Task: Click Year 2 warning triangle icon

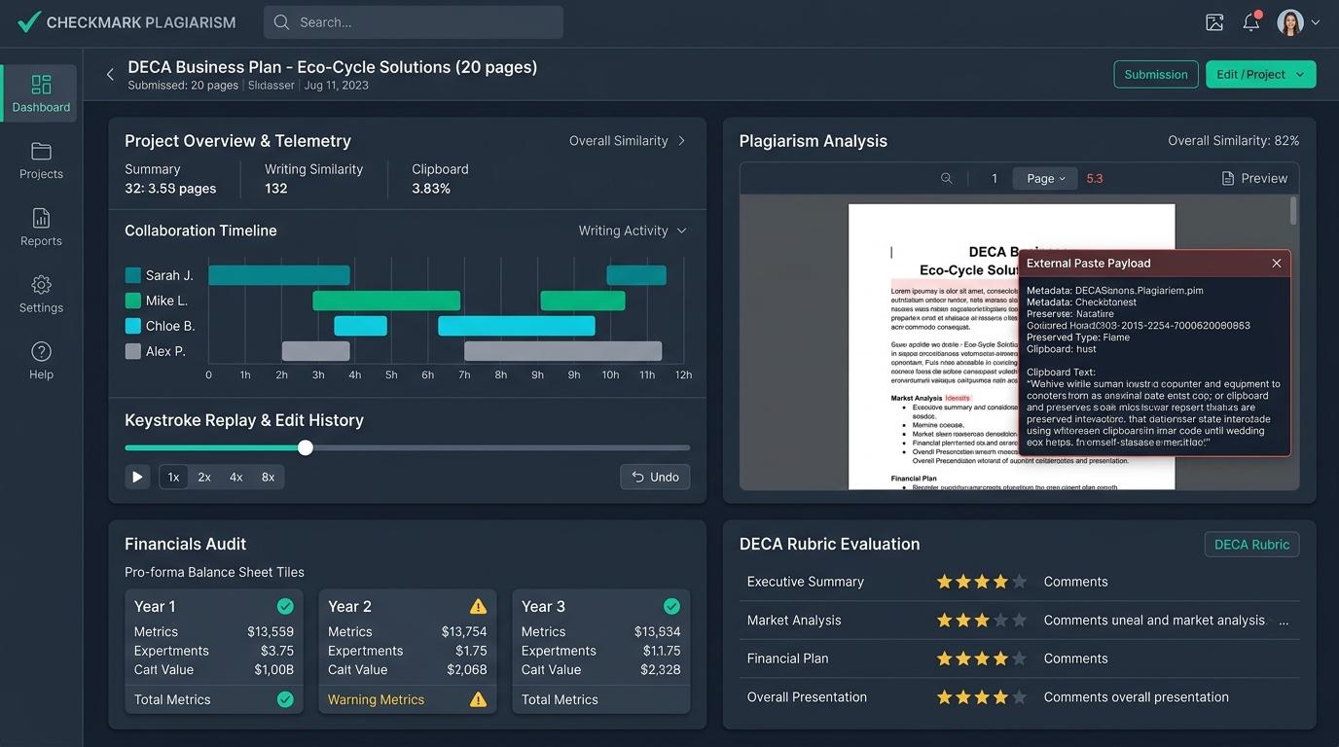Action: coord(478,606)
